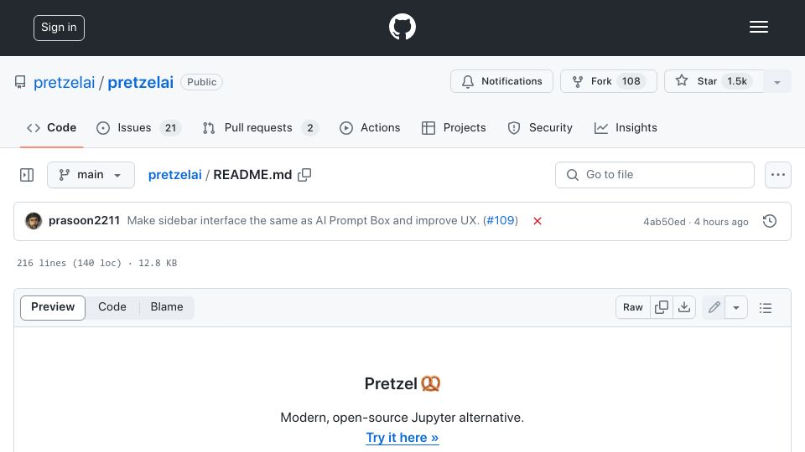Image resolution: width=805 pixels, height=452 pixels.
Task: Star the pretzelai repository
Action: 714,81
